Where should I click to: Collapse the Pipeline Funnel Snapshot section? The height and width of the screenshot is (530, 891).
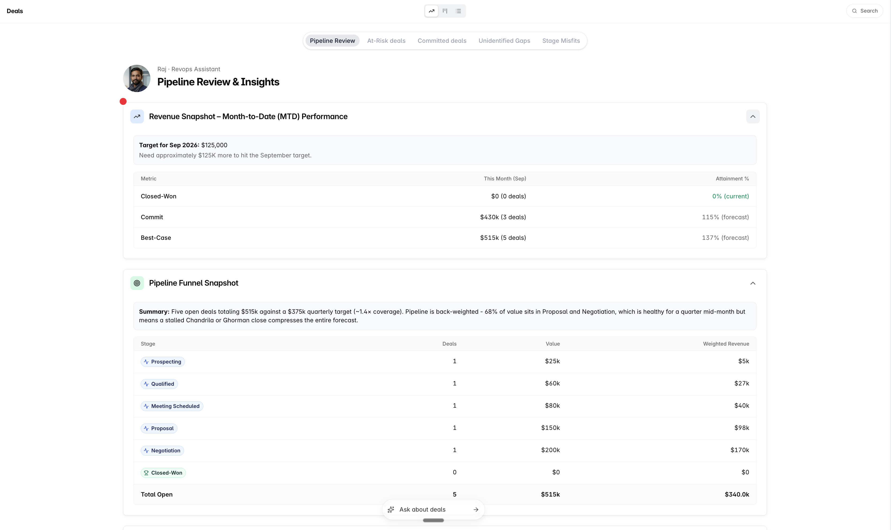click(x=753, y=283)
